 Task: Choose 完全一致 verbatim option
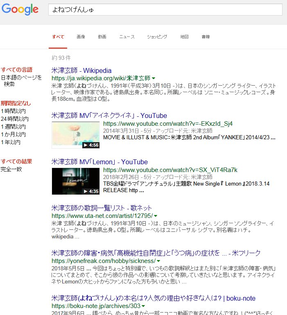click(x=11, y=169)
